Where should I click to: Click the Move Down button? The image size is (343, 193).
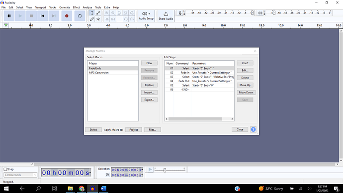tap(246, 93)
